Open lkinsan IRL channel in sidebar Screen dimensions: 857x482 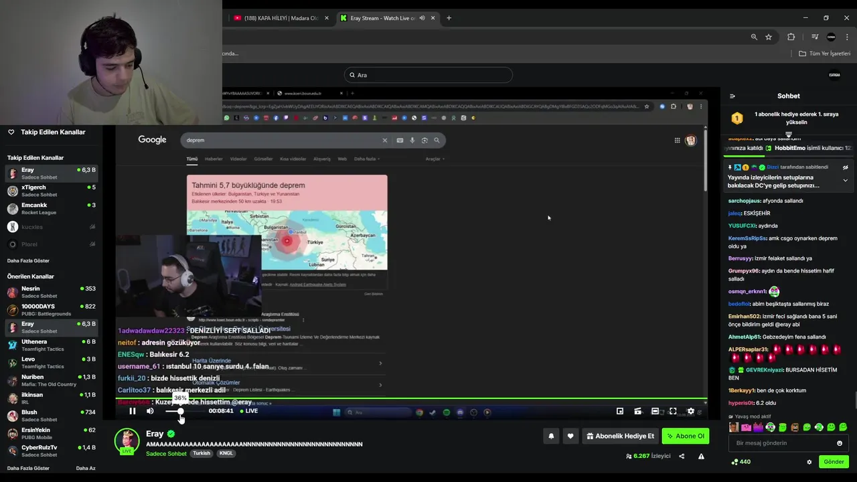point(51,398)
